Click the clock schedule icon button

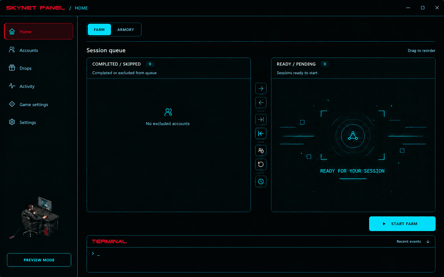click(x=261, y=181)
